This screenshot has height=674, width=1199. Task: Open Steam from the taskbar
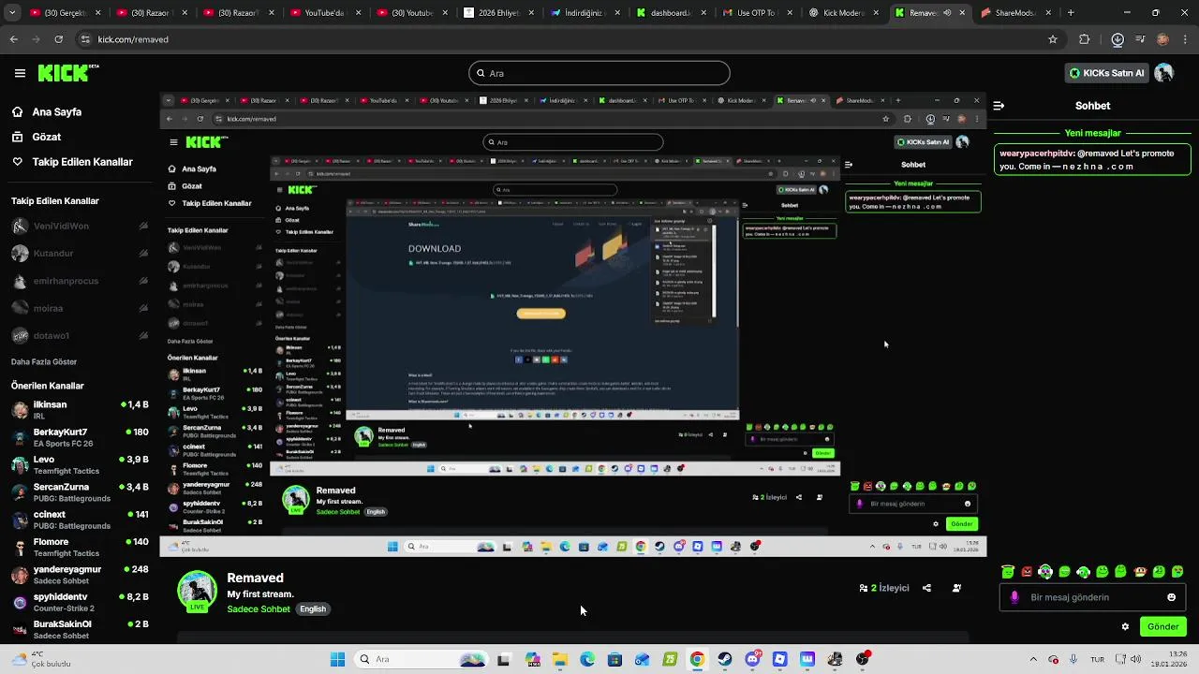(x=725, y=659)
